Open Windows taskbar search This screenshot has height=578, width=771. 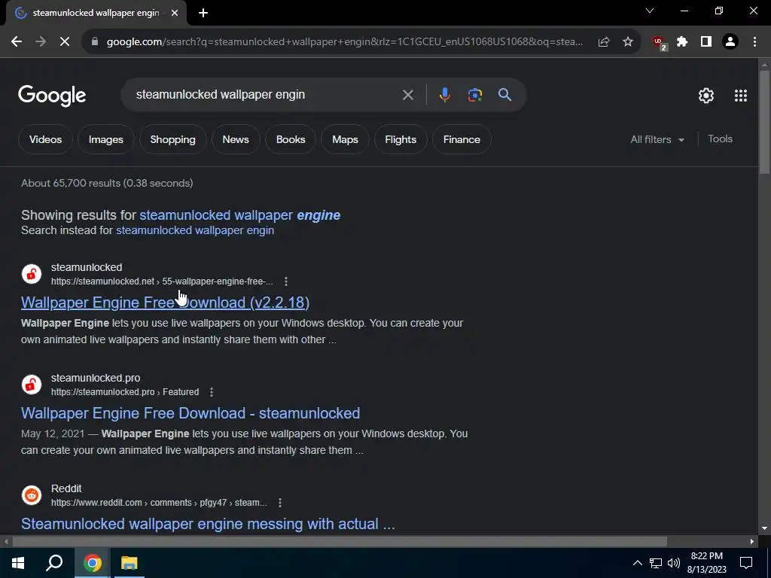click(x=54, y=563)
